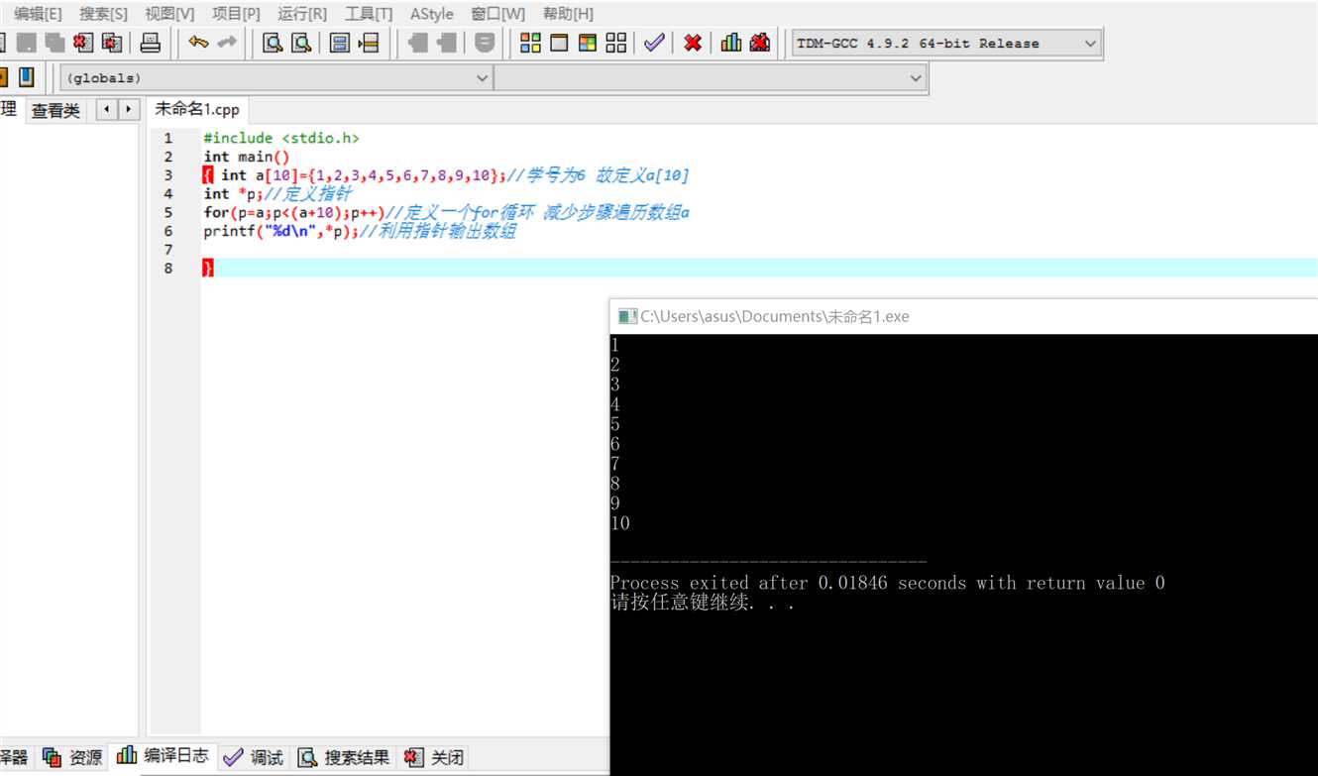Click the Go to line toolbar icon

click(369, 43)
